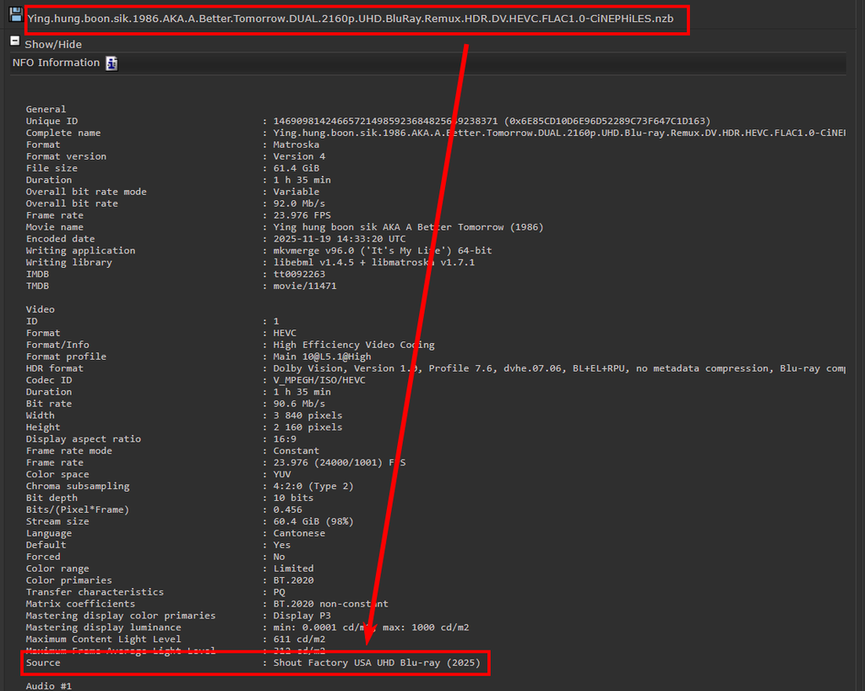
Task: Click the 0.456 bits per pixel value
Action: click(x=287, y=509)
